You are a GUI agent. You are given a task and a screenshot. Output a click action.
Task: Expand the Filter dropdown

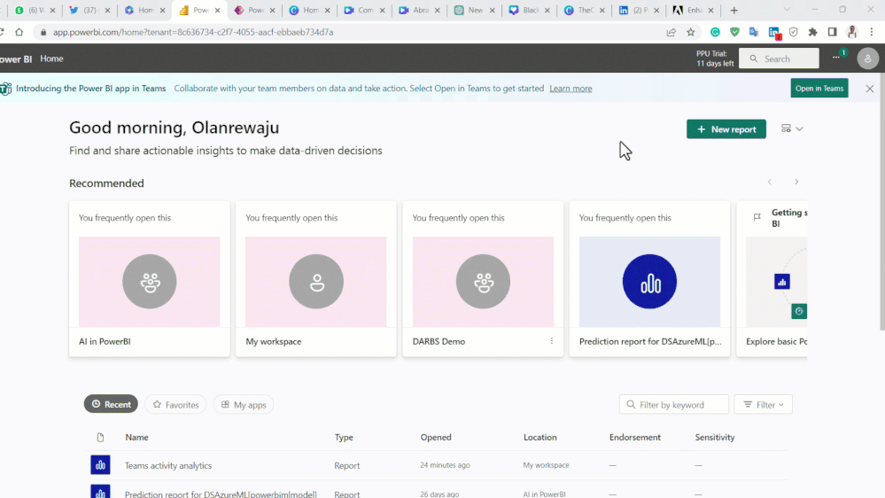point(763,404)
